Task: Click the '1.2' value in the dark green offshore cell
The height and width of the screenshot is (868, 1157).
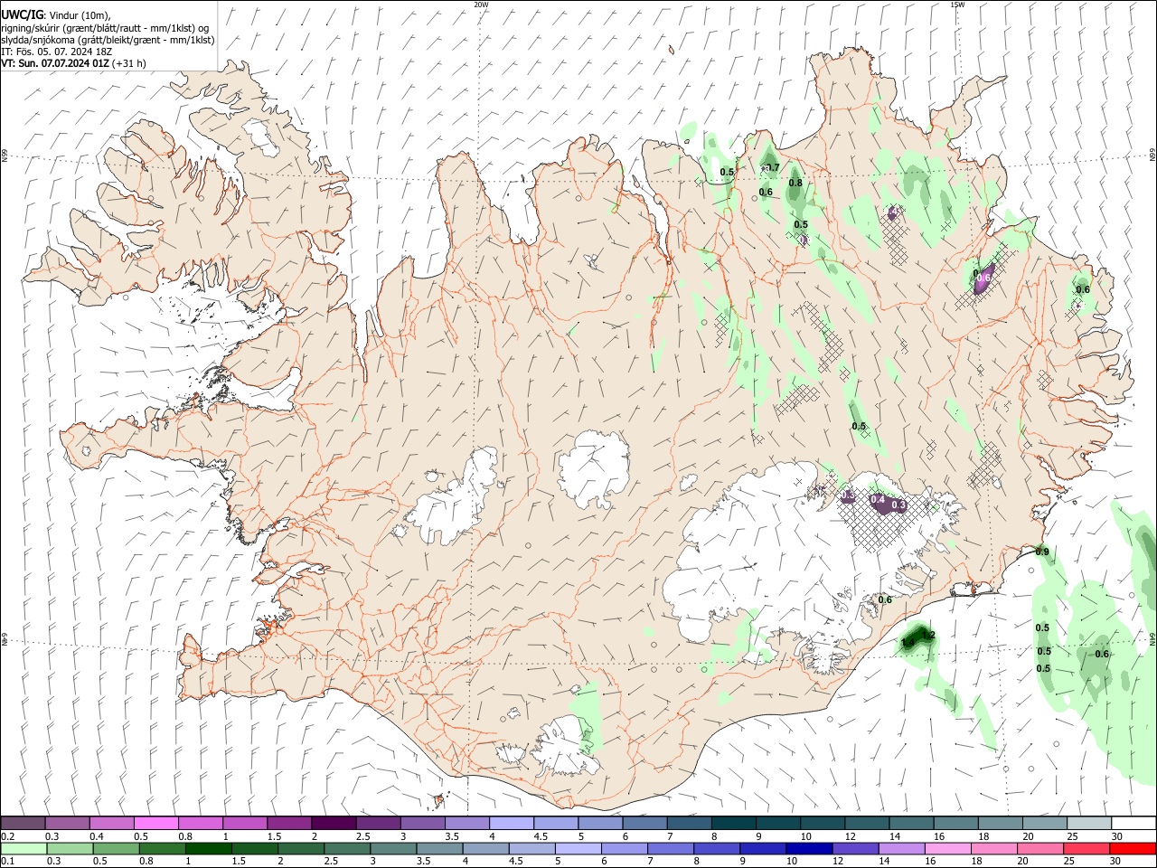Action: pyautogui.click(x=927, y=636)
